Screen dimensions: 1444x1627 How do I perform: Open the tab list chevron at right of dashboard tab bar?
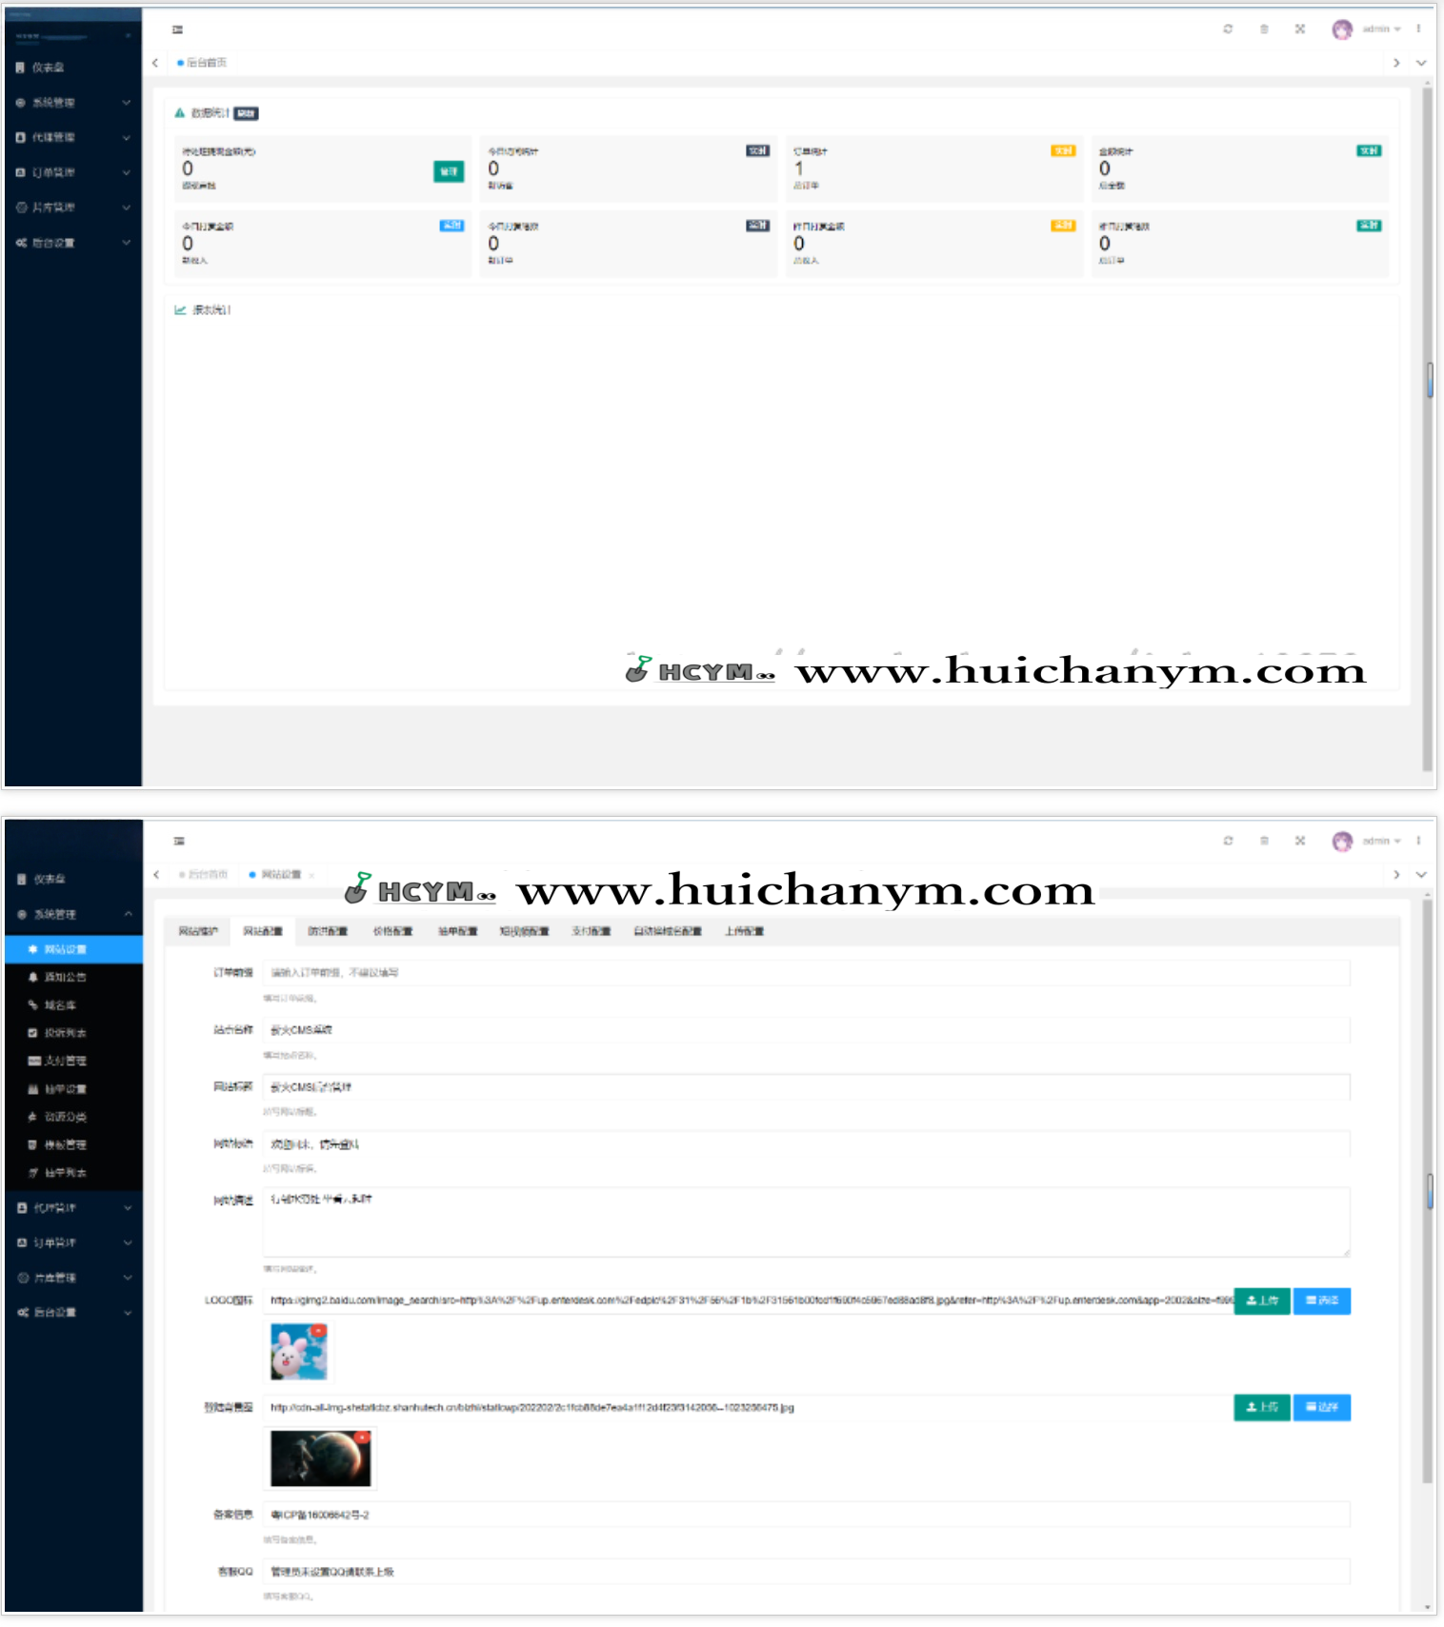[x=1420, y=63]
